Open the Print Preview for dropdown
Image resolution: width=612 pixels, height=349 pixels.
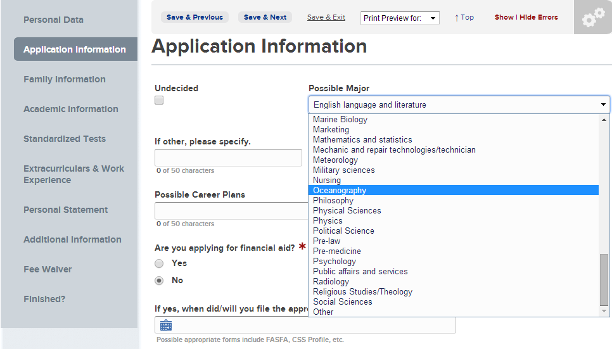click(x=400, y=18)
